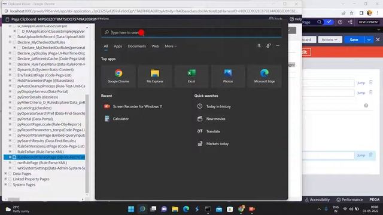The width and height of the screenshot is (383, 215).
Task: Open the arrow dropdown beside Save
Action: (x=369, y=39)
